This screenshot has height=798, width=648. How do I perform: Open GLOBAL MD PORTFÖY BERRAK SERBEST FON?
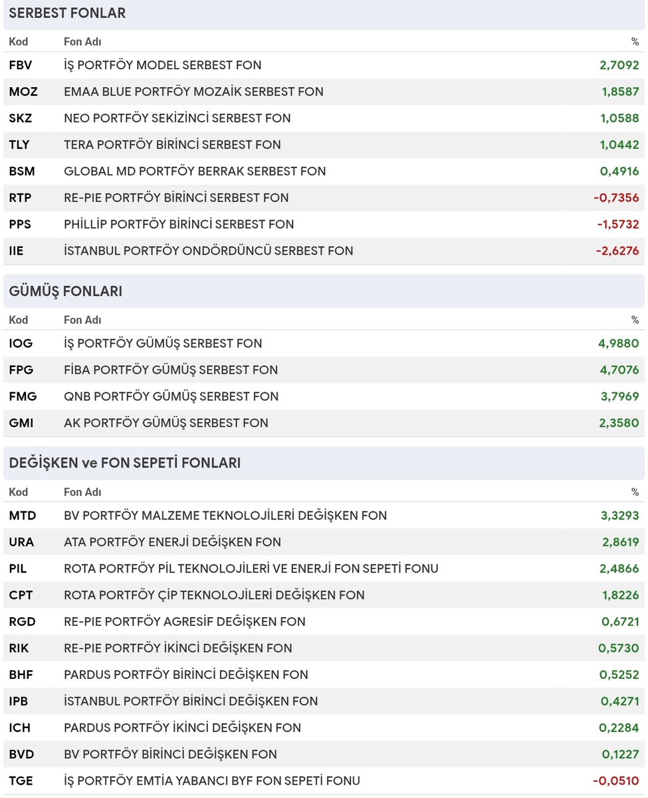195,172
